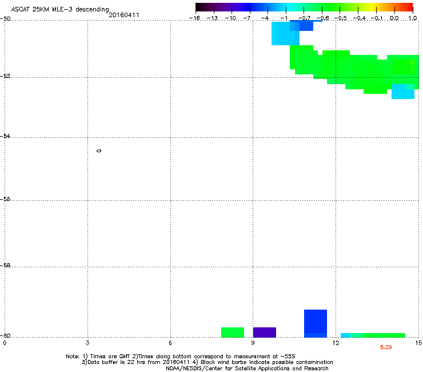Click the latitude axis label "-58"
423x372 pixels.
[5, 266]
